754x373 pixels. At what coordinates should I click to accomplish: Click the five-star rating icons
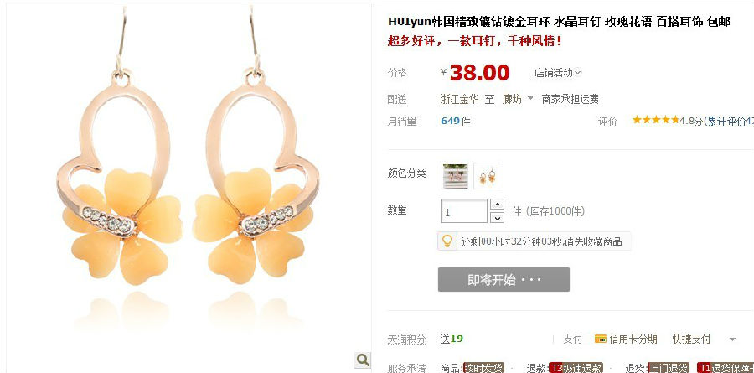[655, 119]
